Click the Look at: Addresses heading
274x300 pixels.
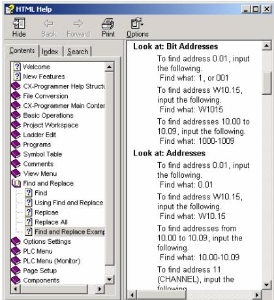click(x=169, y=153)
